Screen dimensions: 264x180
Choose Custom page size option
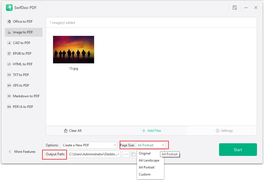tap(145, 174)
